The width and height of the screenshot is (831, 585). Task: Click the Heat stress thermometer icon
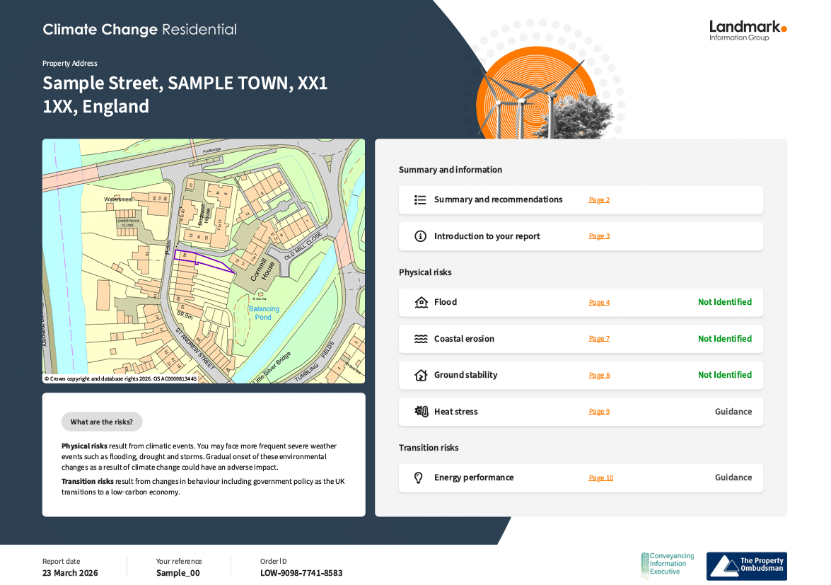421,412
